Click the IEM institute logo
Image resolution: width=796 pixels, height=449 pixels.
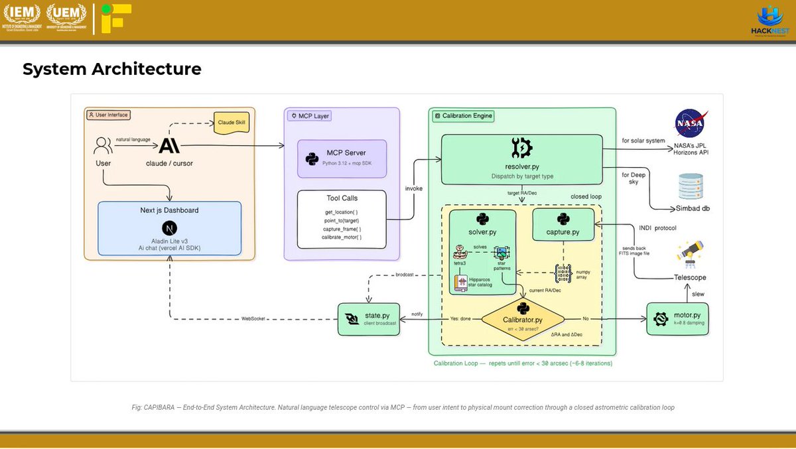(23, 18)
